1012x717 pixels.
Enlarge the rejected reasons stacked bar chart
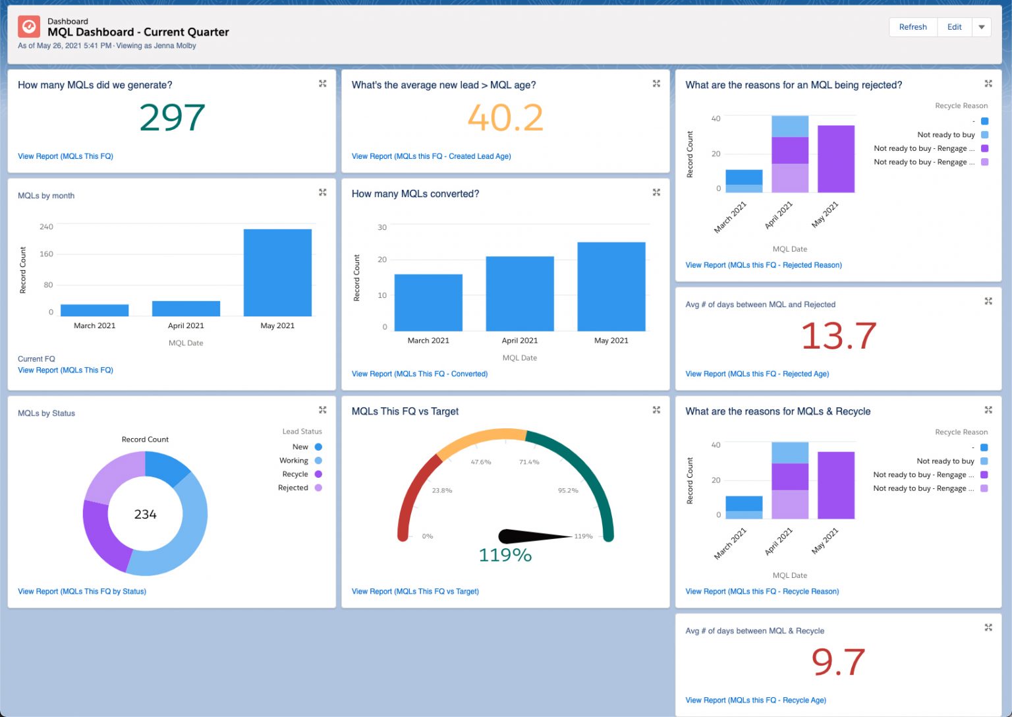tap(988, 83)
